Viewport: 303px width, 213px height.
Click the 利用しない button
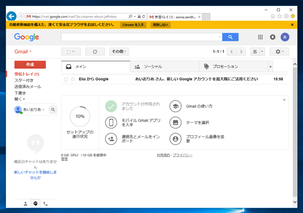pos(161,25)
